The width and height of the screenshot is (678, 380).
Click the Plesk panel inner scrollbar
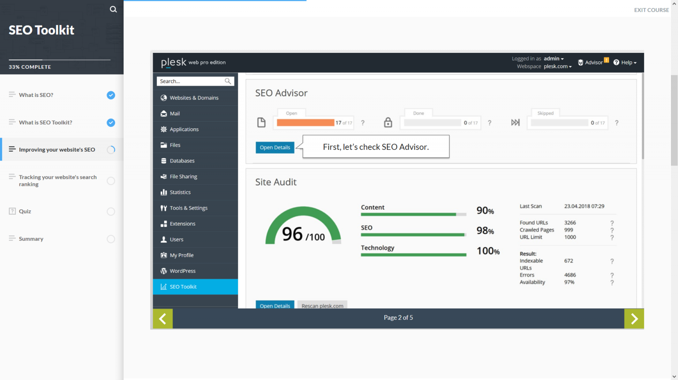643,116
